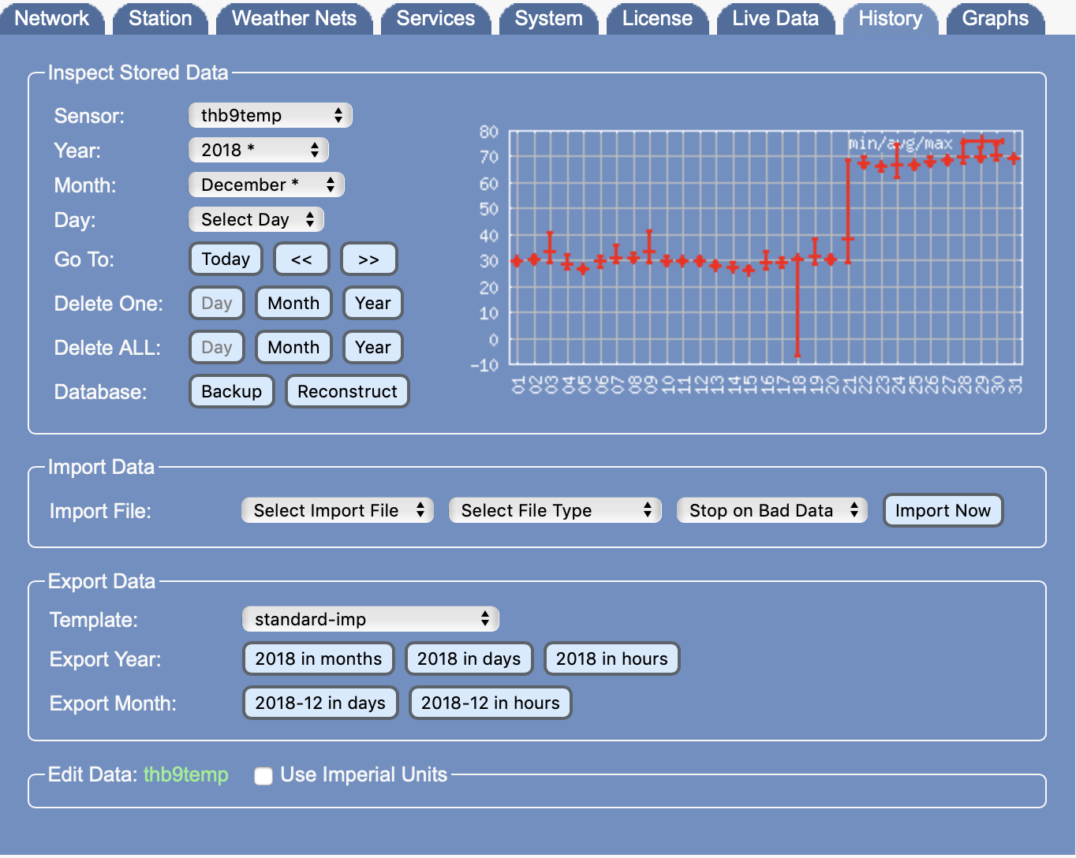Image resolution: width=1076 pixels, height=858 pixels.
Task: Go to the Services tab
Action: (435, 18)
